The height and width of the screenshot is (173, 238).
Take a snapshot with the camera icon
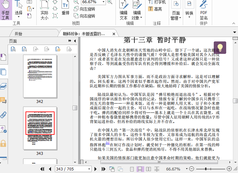[29, 2]
